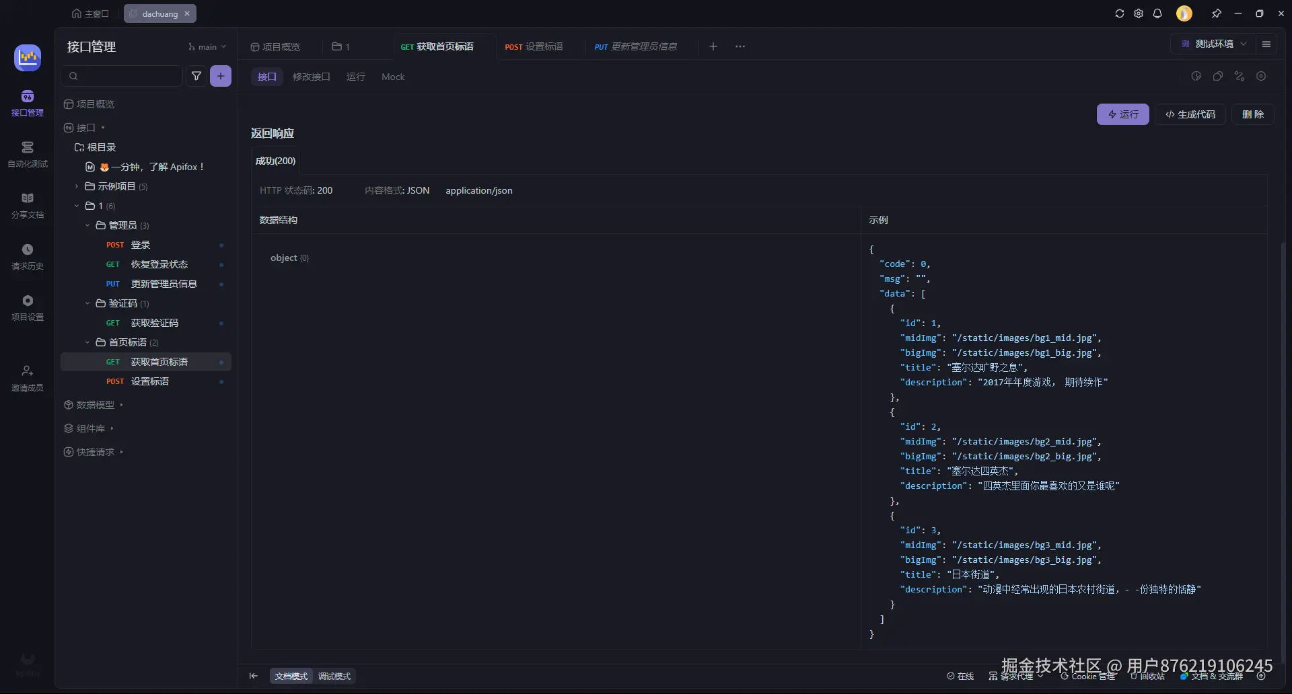Open 项目设置 in the left sidebar

point(28,307)
